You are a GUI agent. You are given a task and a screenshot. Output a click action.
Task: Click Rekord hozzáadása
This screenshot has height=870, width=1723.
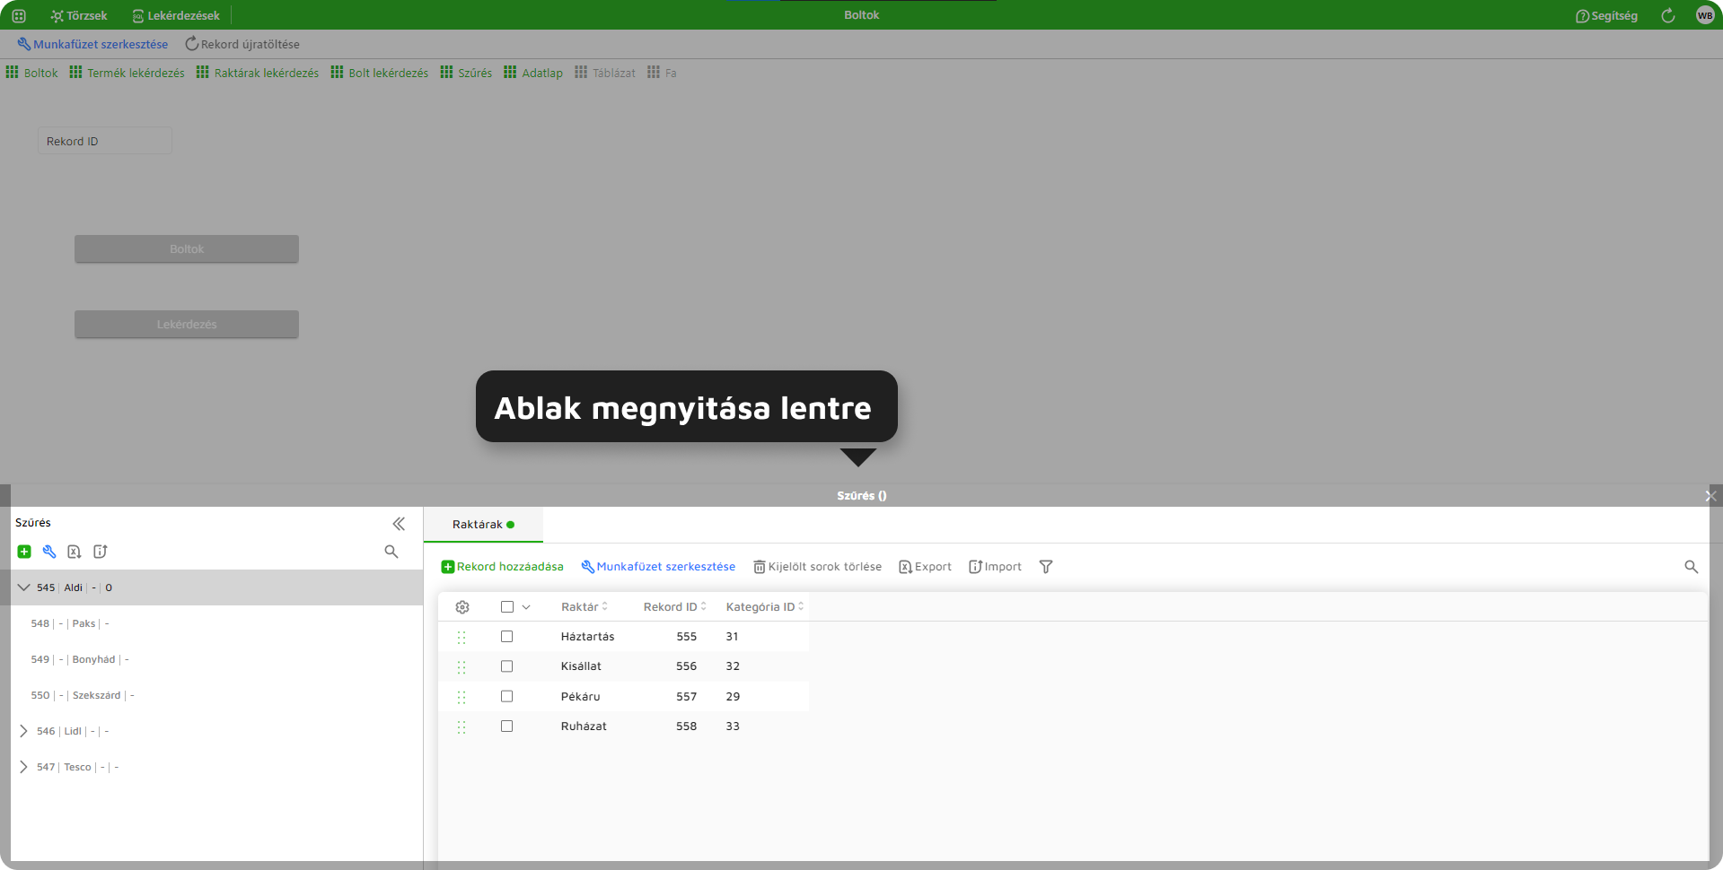(x=503, y=567)
